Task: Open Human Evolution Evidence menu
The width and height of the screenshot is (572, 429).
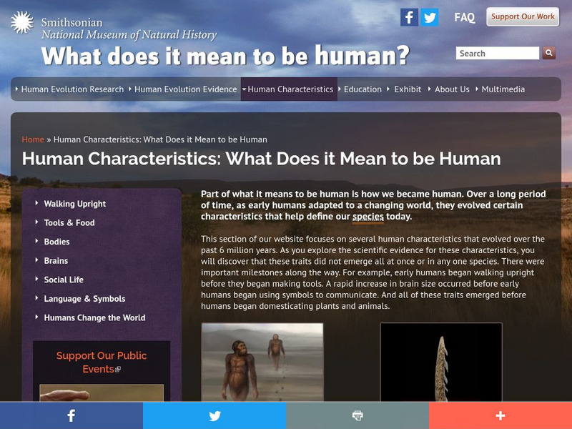Action: pyautogui.click(x=186, y=89)
